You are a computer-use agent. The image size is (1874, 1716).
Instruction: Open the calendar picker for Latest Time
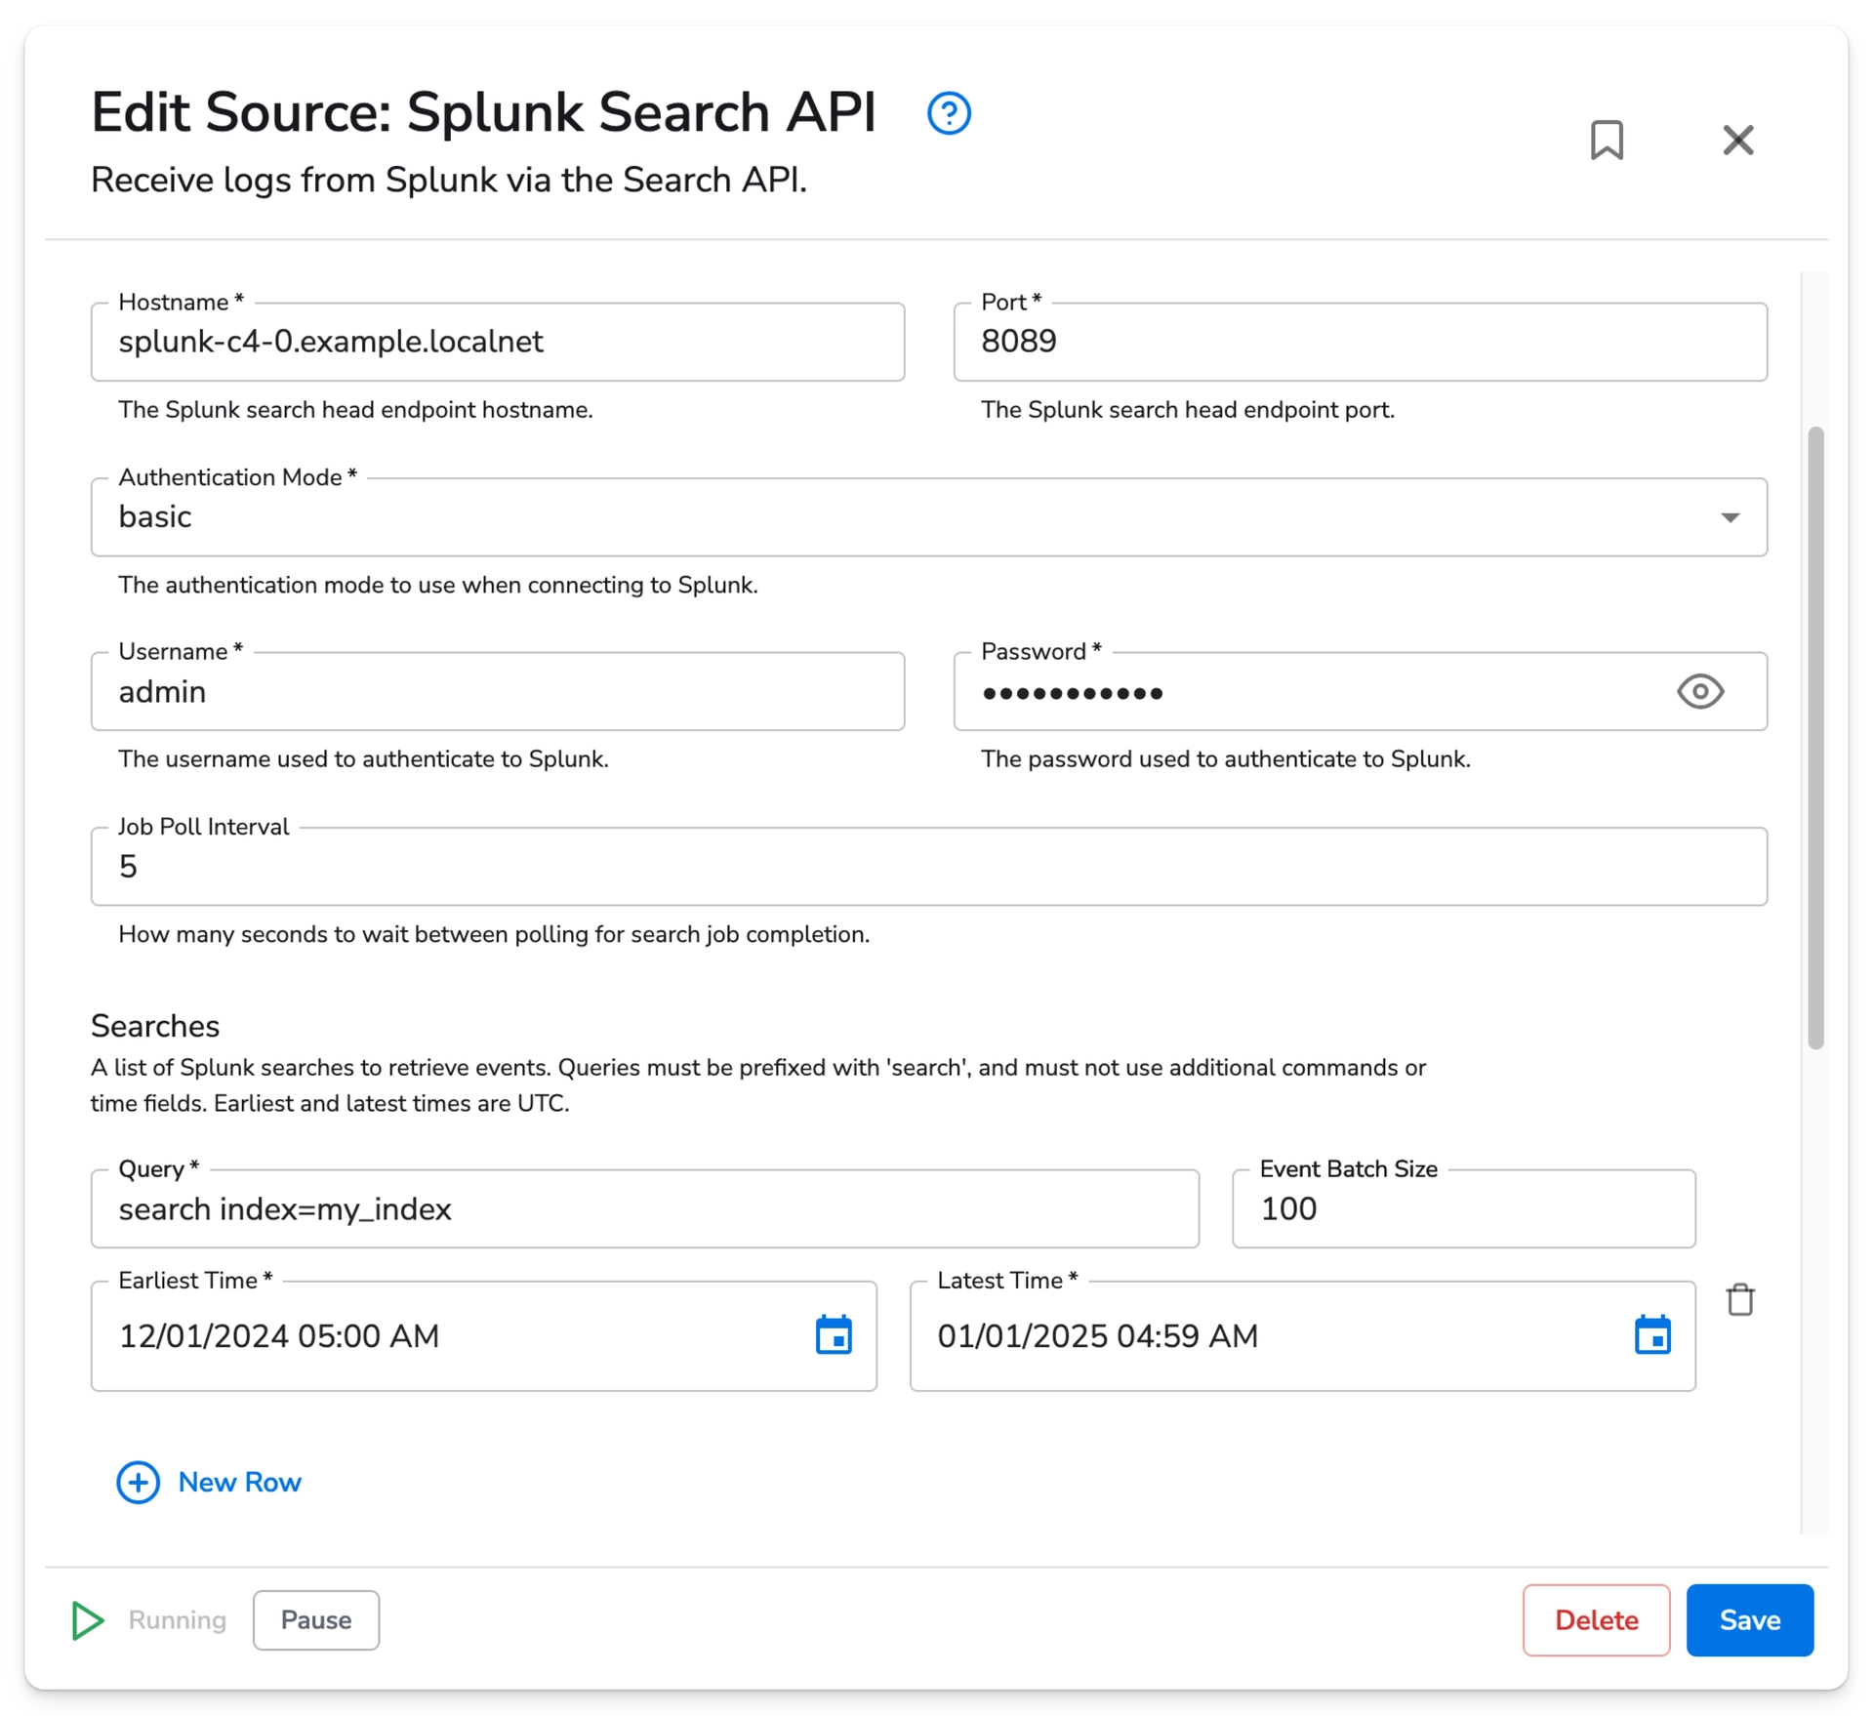pyautogui.click(x=1652, y=1336)
